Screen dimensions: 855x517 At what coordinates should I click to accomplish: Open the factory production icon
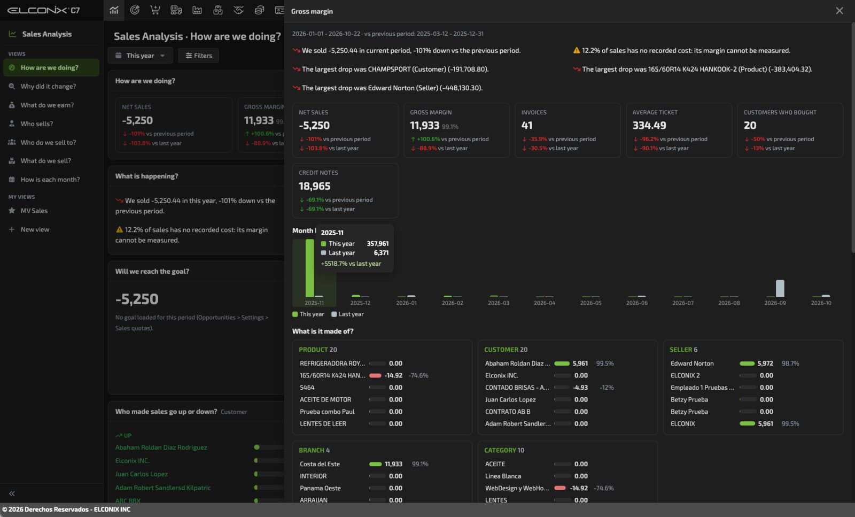(x=197, y=10)
